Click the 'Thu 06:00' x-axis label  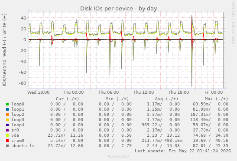[108, 92]
